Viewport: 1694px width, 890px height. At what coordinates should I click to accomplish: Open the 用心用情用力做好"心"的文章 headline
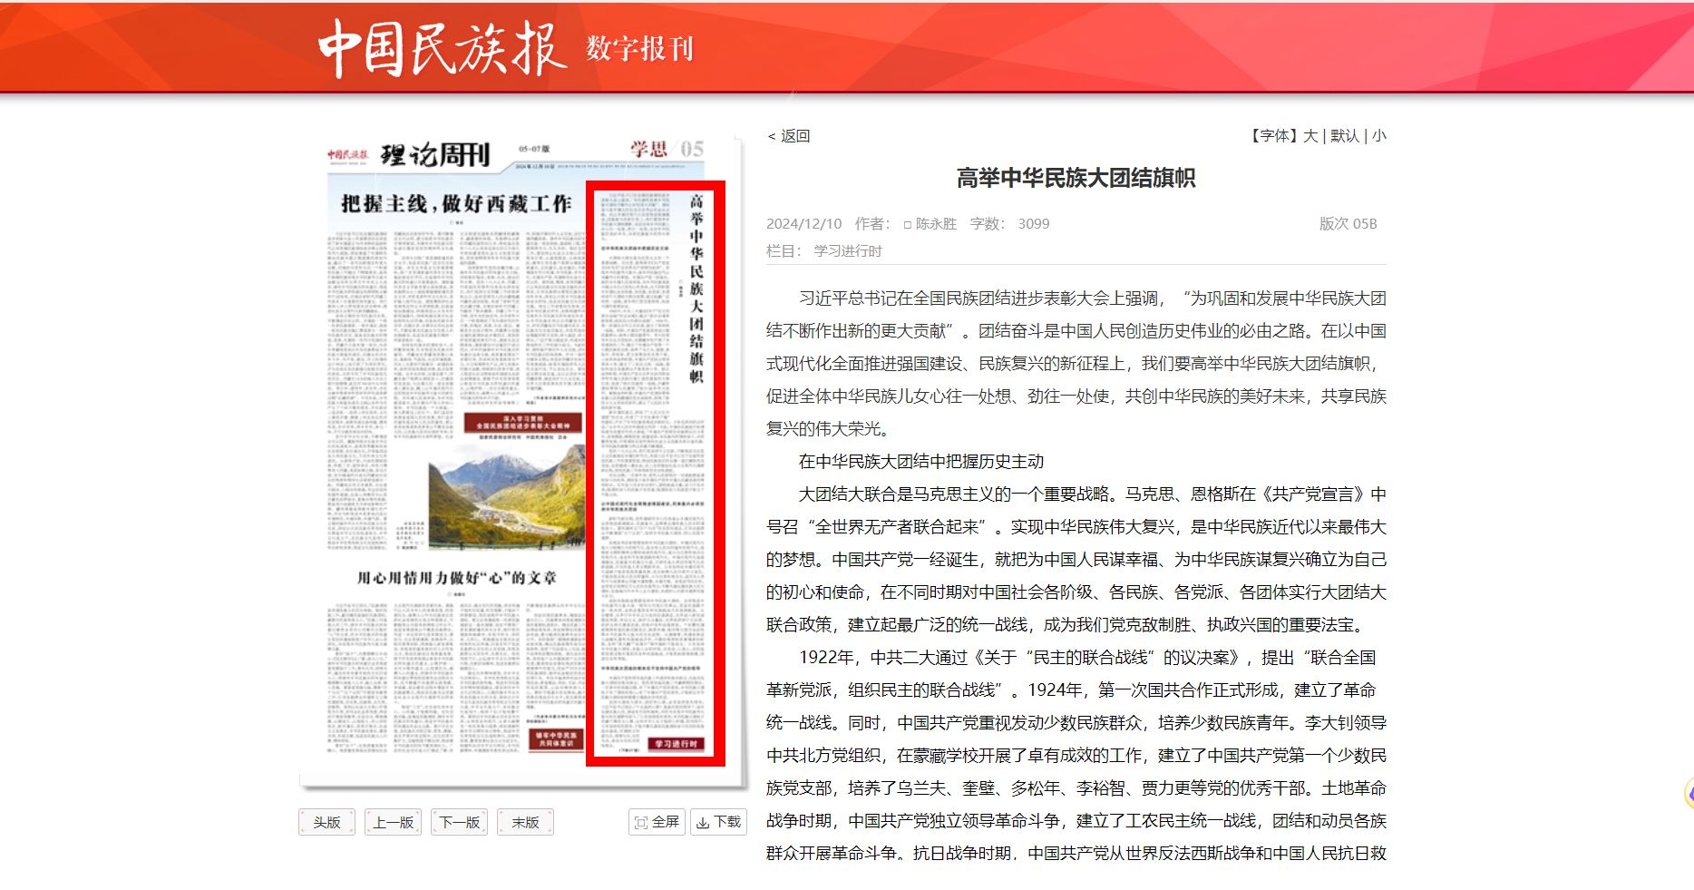pyautogui.click(x=456, y=578)
